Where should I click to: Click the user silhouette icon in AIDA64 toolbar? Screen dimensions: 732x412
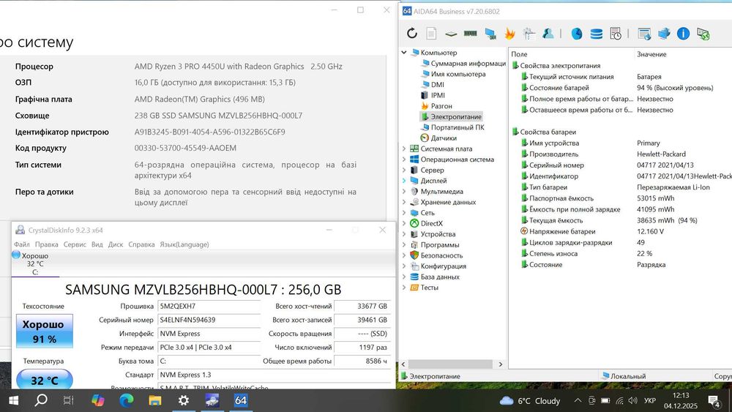(548, 33)
